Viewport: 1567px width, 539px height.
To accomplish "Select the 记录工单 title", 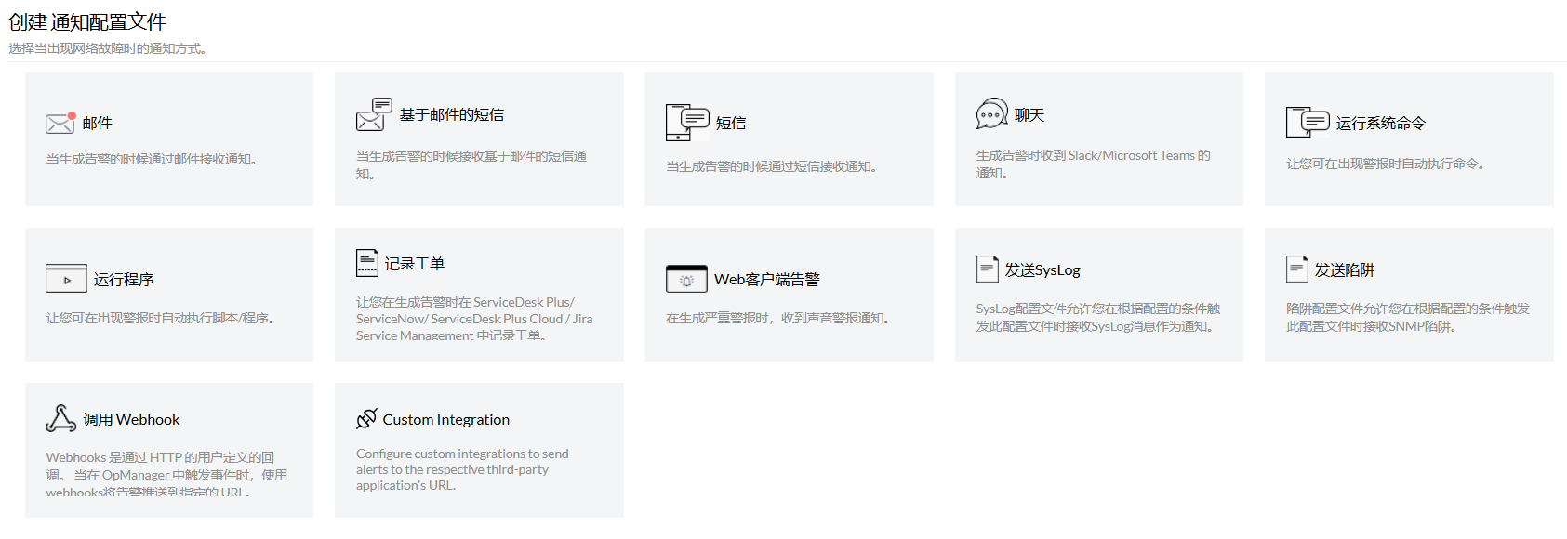I will 415,263.
